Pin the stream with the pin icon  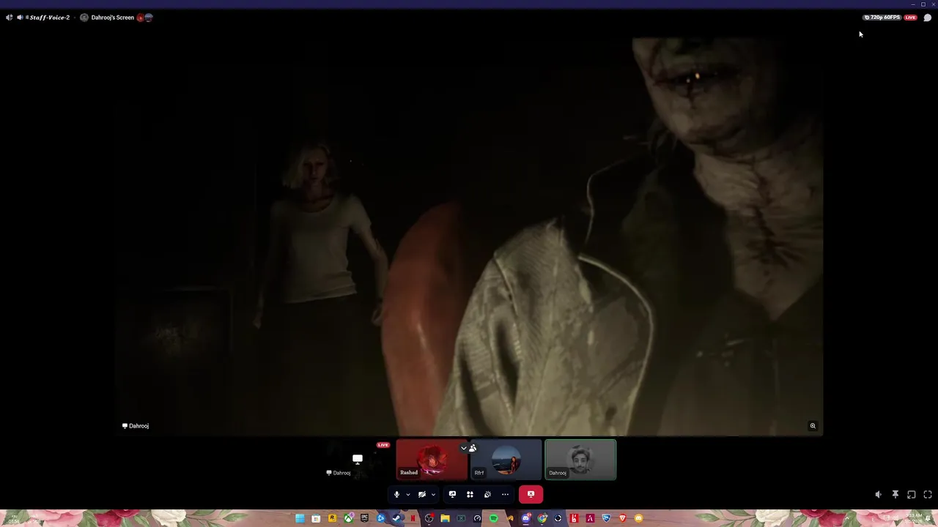(895, 495)
